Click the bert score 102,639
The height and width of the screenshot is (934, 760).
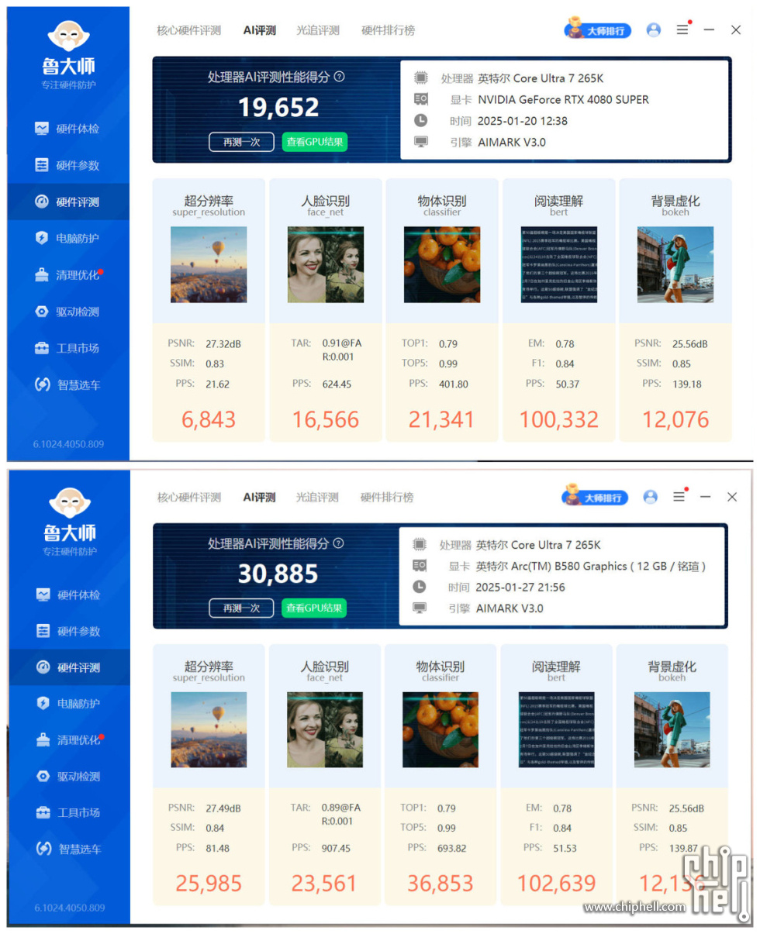coord(557,884)
